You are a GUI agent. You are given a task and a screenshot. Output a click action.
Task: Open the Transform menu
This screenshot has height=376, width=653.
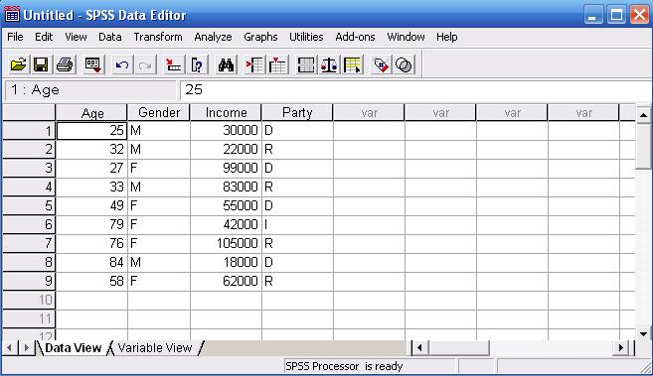click(158, 37)
